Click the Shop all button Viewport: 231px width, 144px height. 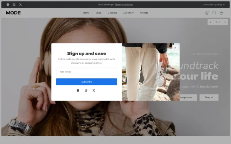pos(209,98)
